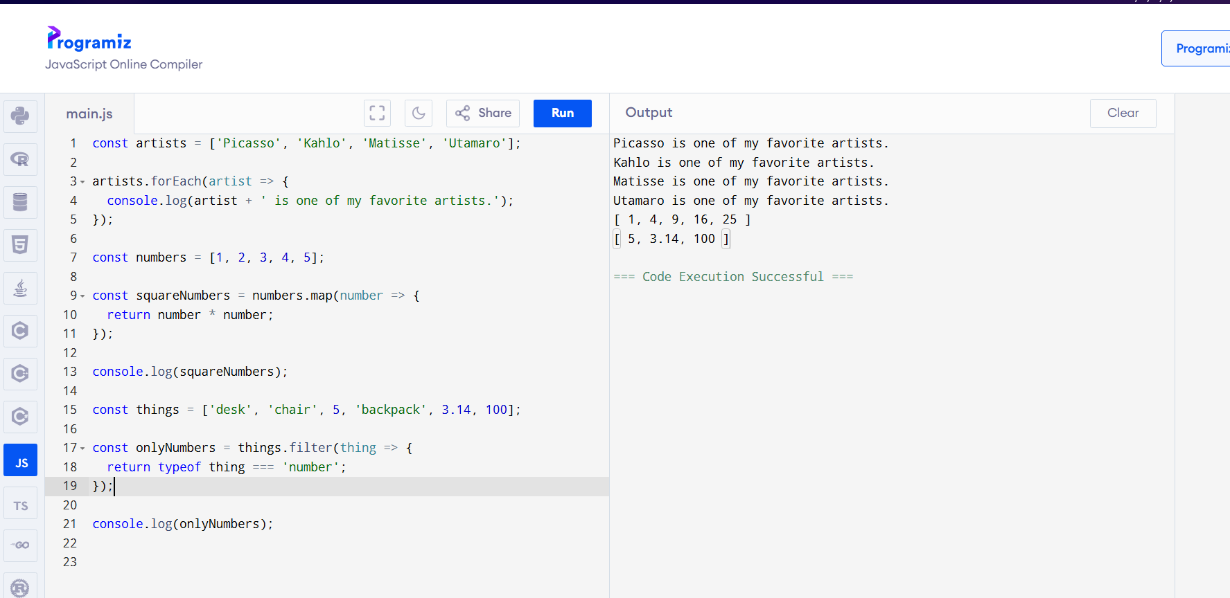Clear the output console
Viewport: 1230px width, 598px height.
(1123, 113)
